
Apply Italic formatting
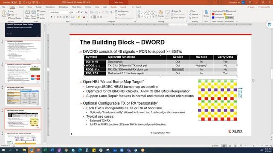55,17
